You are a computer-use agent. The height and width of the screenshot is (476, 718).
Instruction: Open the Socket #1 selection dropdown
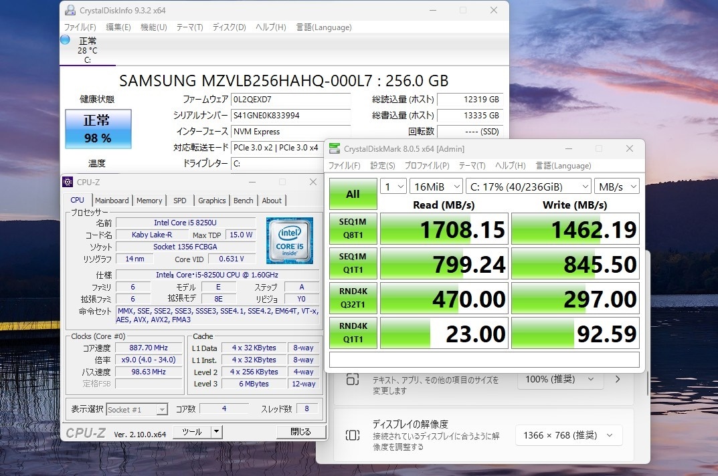137,409
